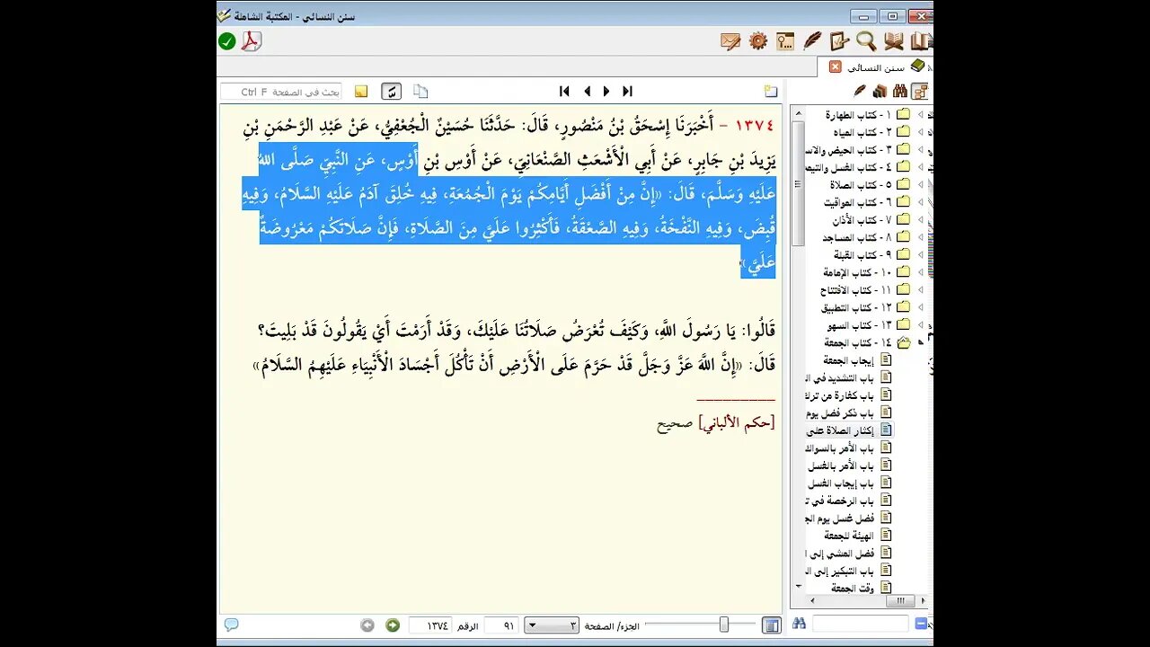Go to last page arrow
The image size is (1150, 647).
tap(627, 91)
